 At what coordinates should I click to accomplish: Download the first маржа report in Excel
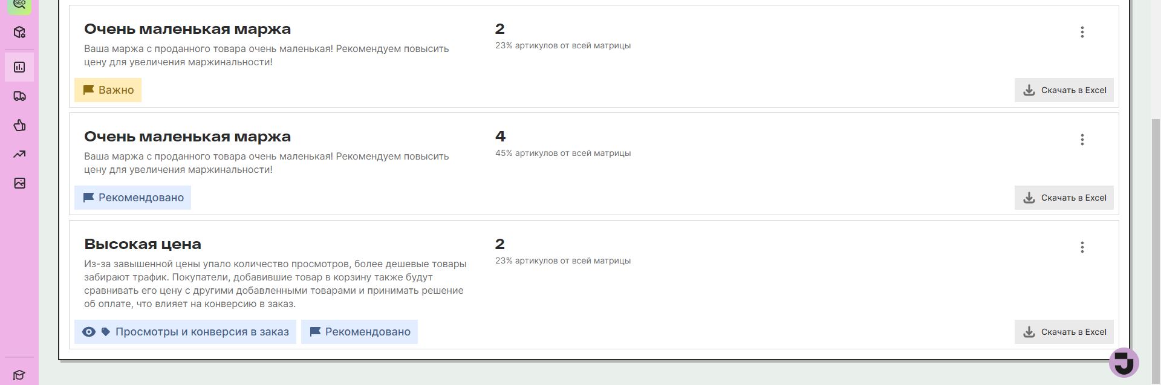(1064, 90)
